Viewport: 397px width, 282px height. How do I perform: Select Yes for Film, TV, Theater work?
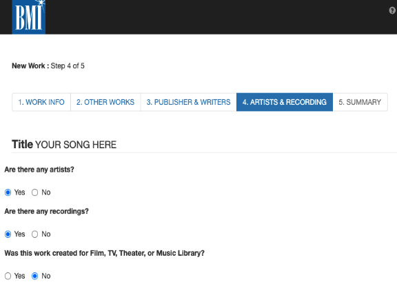(8, 276)
